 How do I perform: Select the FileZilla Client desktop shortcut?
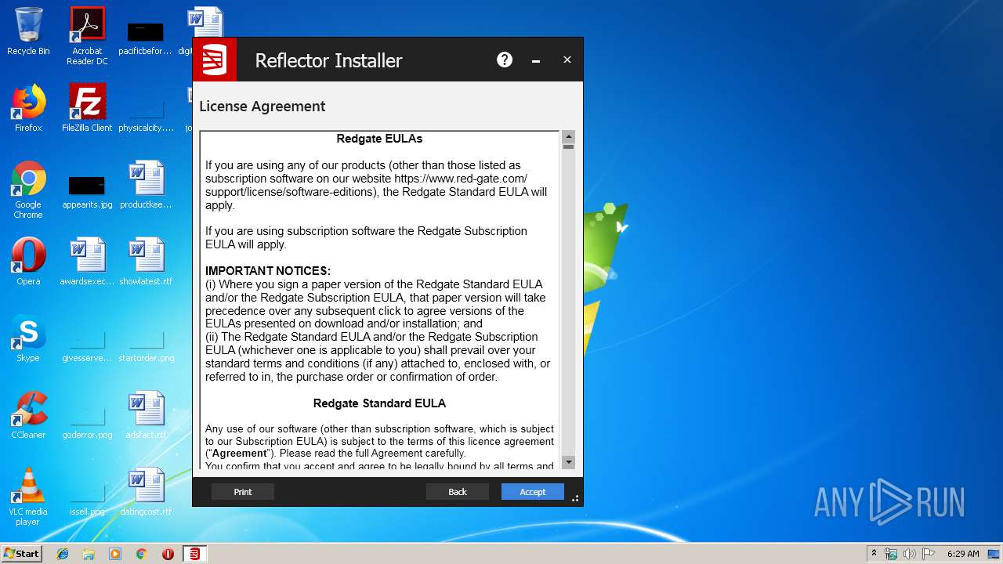(87, 108)
